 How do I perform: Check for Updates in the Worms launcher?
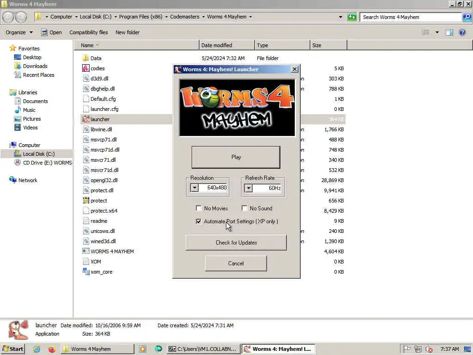click(x=236, y=243)
